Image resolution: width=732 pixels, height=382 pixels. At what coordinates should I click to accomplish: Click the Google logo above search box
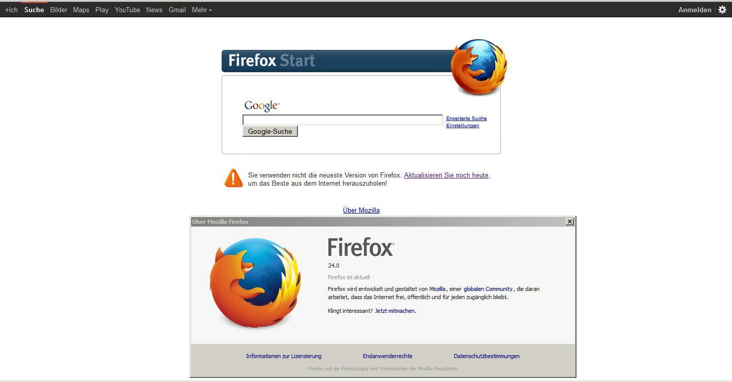[262, 105]
